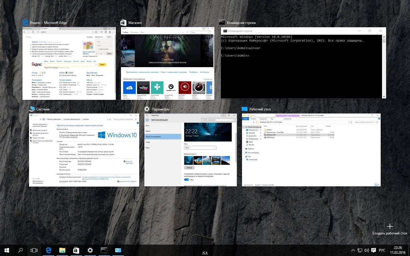Switch input language via РУС indicator

click(382, 250)
